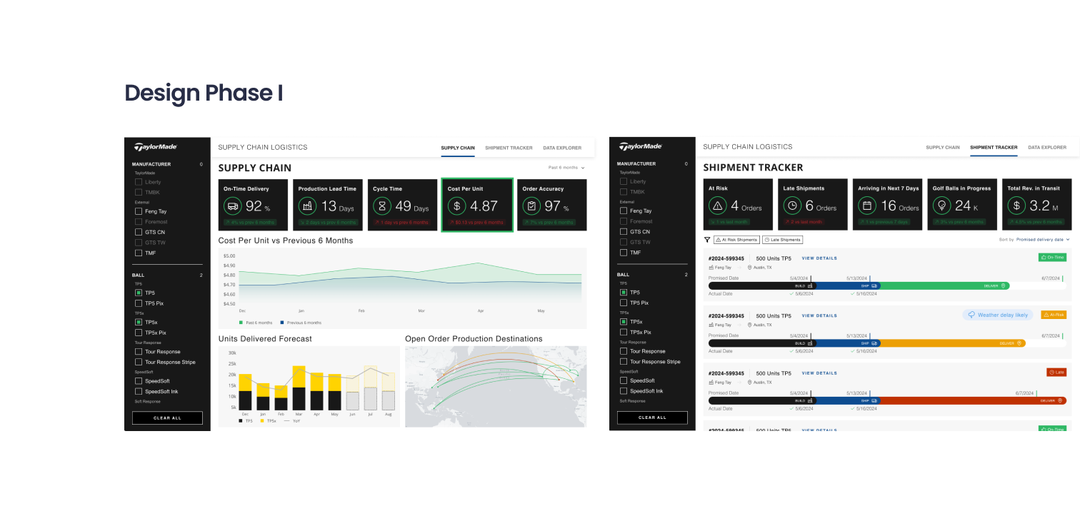Click the Open Order Production Destinations world map
This screenshot has width=1080, height=506.
(496, 387)
